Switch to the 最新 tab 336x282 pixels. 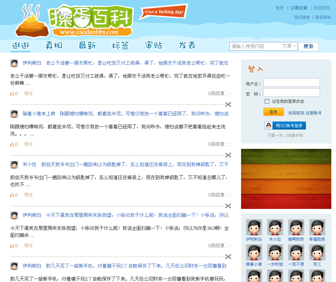click(87, 46)
